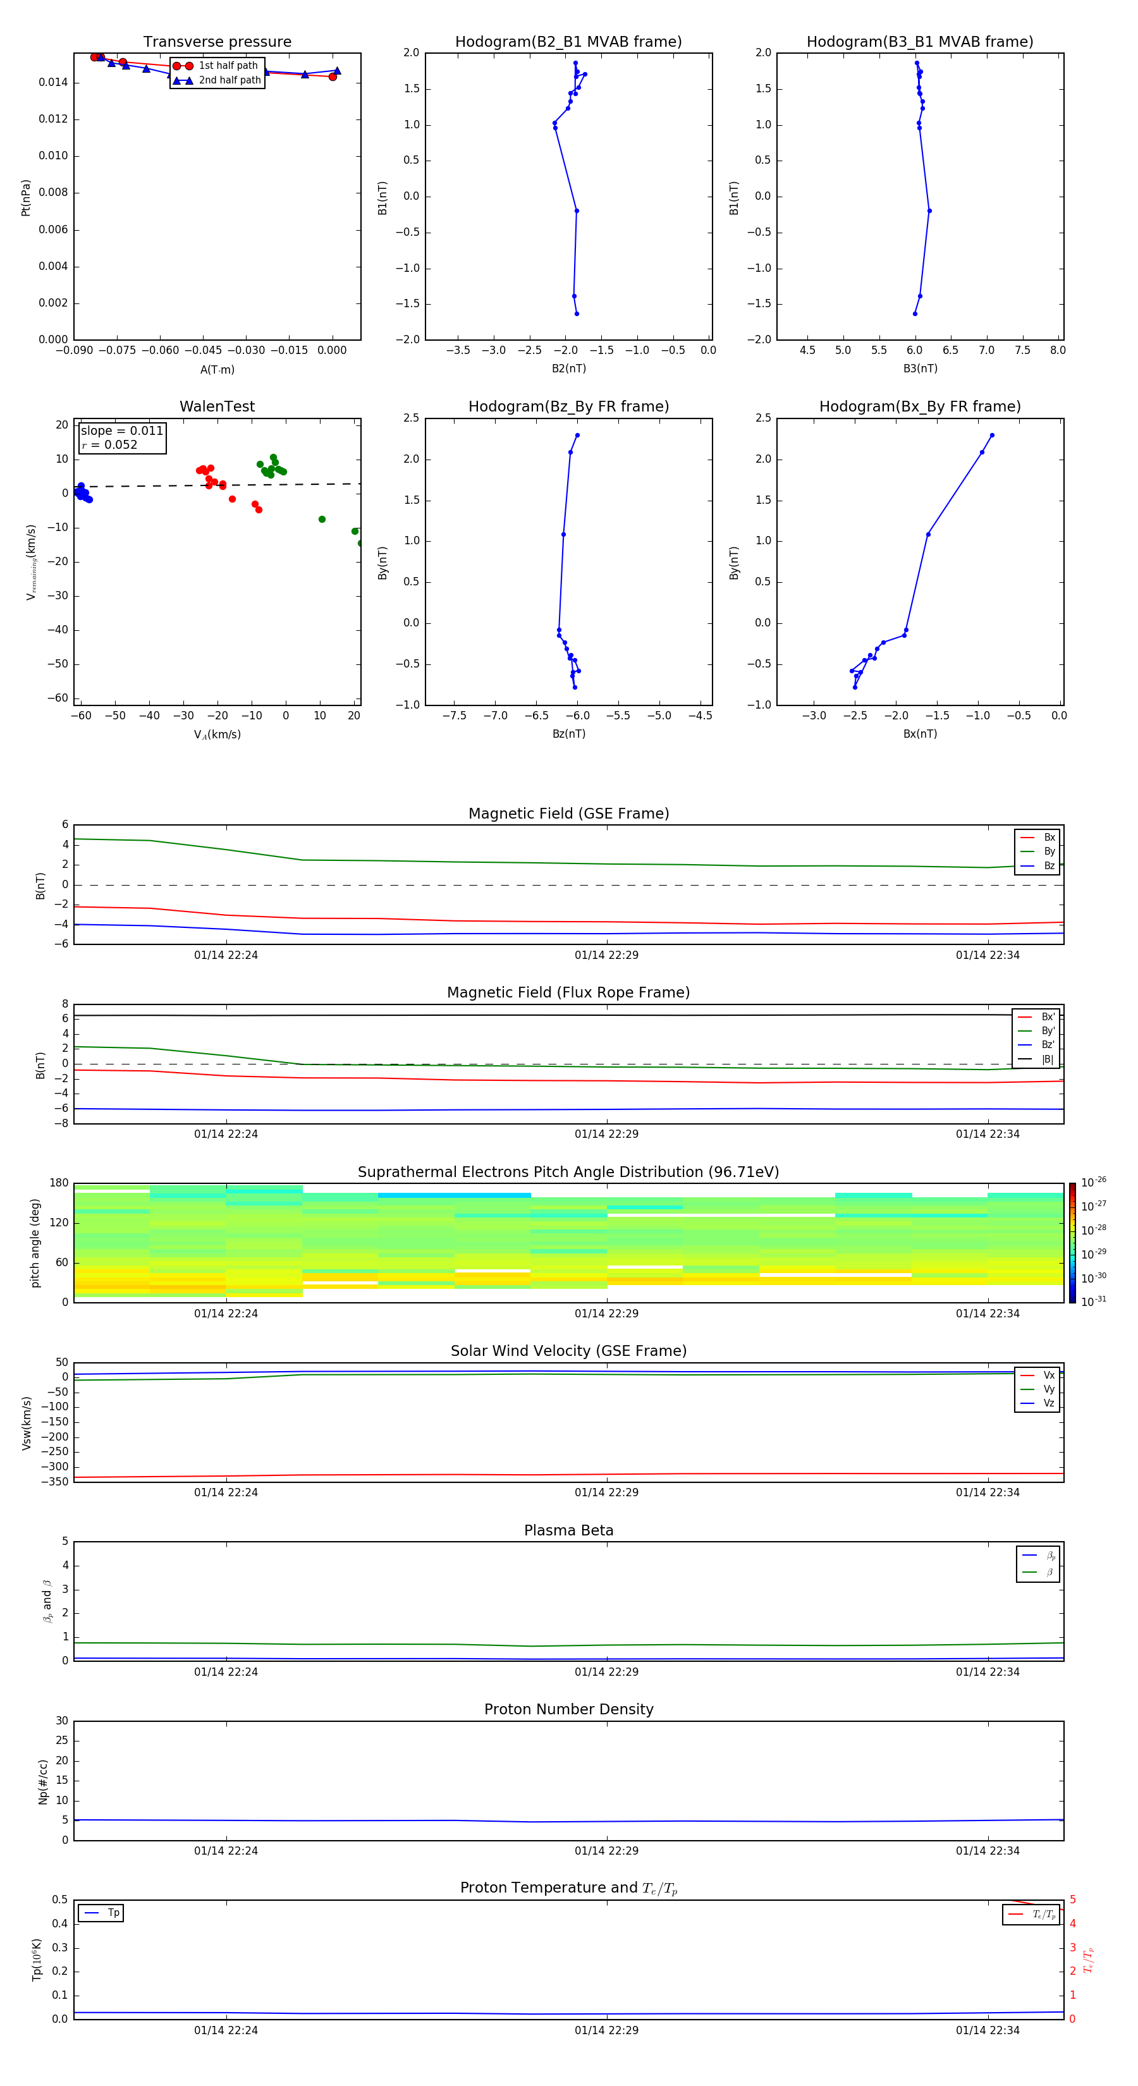The image size is (1138, 2086).
Task: Click the "WalenTest" plot title
Action: [x=217, y=406]
